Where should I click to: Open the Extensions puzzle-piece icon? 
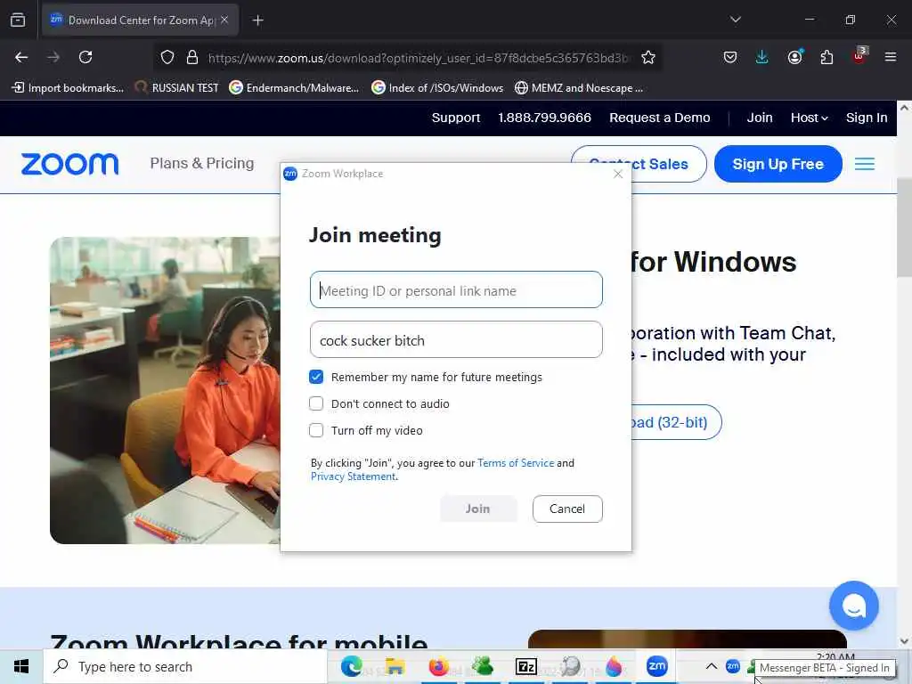pyautogui.click(x=826, y=57)
